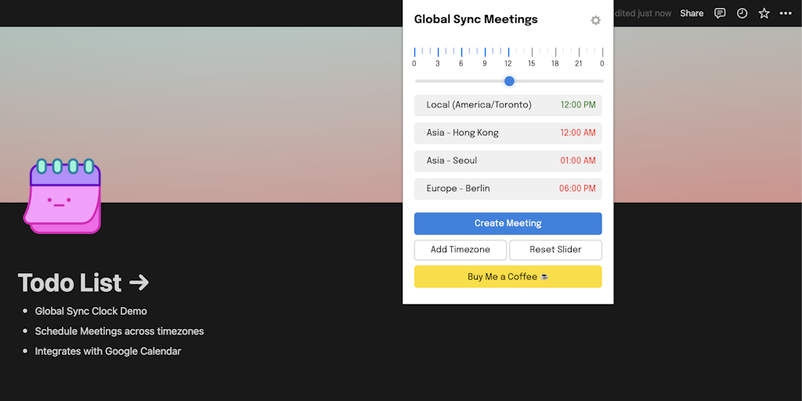The height and width of the screenshot is (401, 802).
Task: Open the page comments icon
Action: (720, 13)
